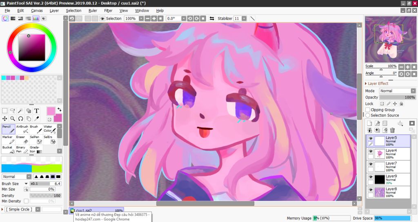Open the File menu
Image resolution: width=418 pixels, height=222 pixels.
(x=7, y=11)
